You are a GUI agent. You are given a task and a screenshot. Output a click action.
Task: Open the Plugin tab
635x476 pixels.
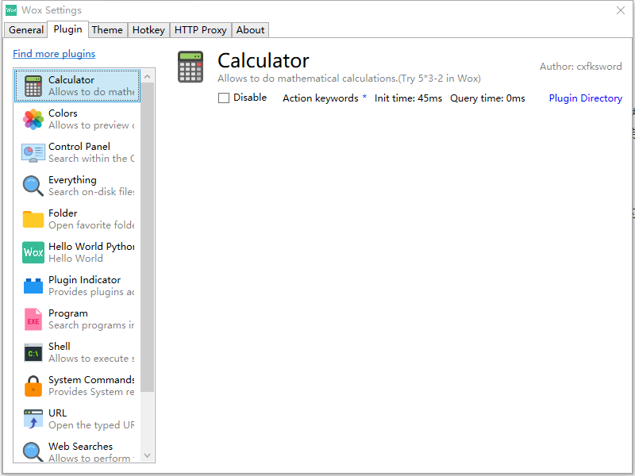click(67, 29)
